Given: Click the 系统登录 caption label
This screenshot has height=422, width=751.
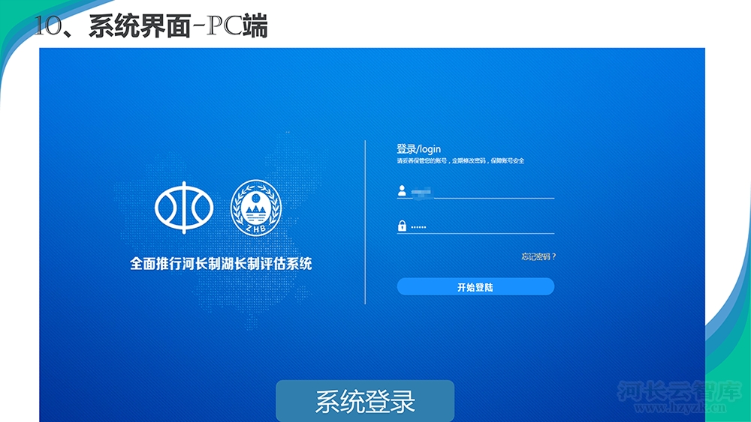Looking at the screenshot, I should (x=365, y=401).
